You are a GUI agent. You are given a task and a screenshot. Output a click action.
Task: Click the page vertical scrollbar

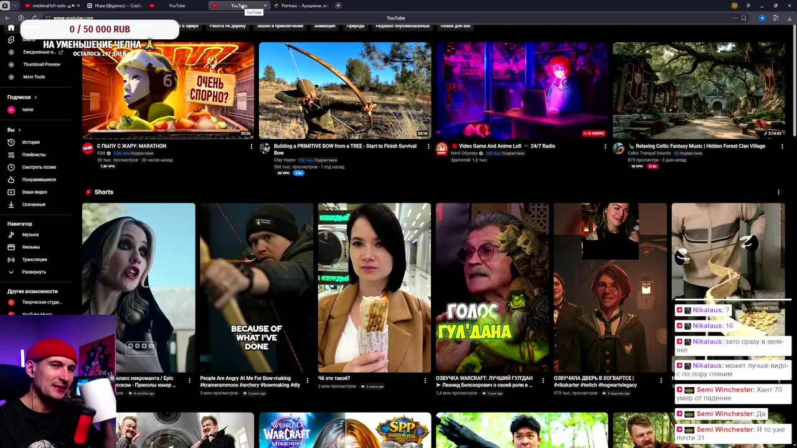click(x=795, y=81)
